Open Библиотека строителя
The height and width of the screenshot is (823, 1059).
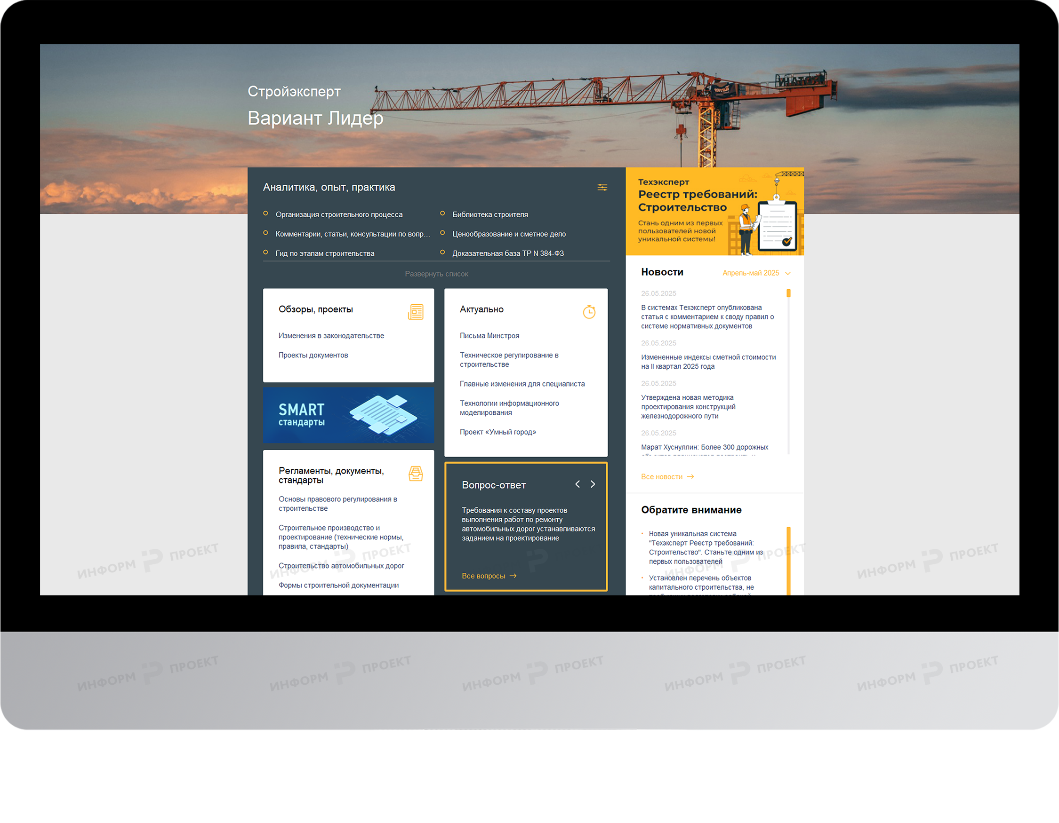[490, 214]
